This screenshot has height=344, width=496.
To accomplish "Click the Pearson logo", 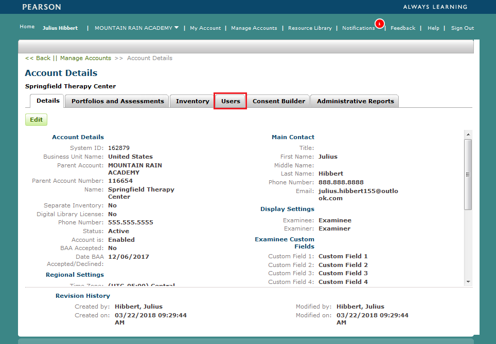I will coord(42,7).
